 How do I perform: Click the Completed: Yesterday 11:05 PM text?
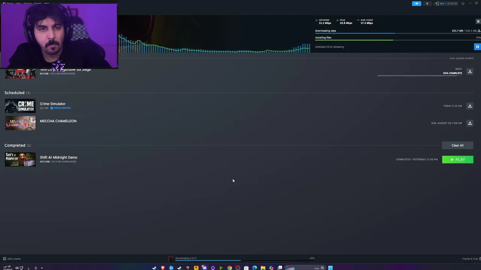click(x=417, y=159)
